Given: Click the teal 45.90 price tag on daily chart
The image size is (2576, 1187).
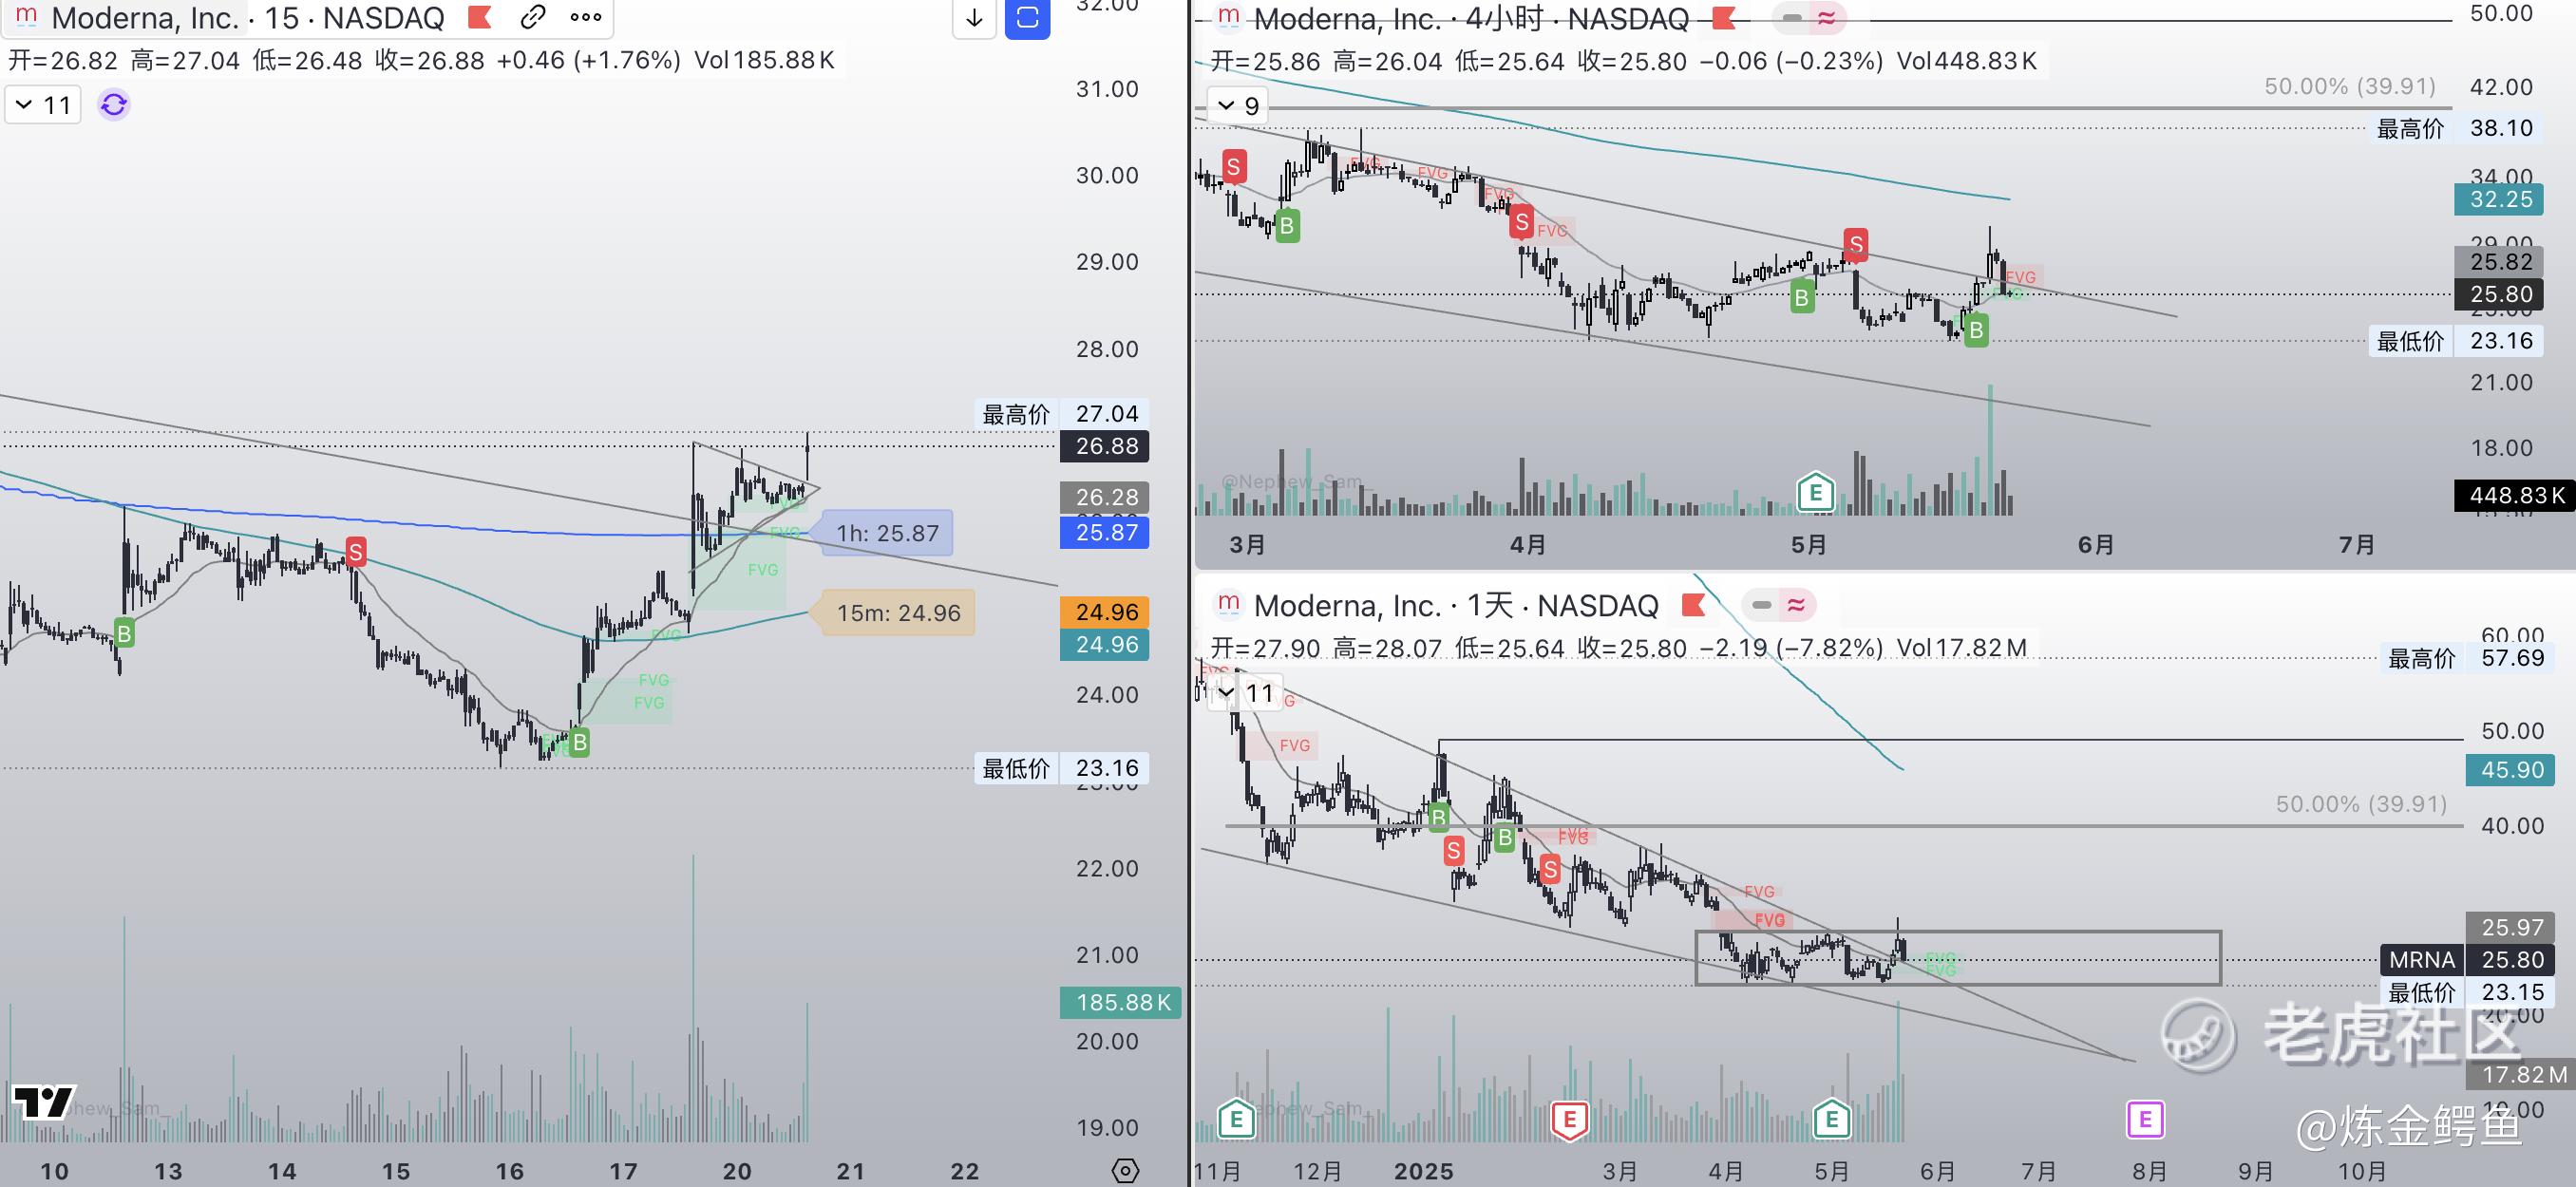Looking at the screenshot, I should pos(2511,769).
